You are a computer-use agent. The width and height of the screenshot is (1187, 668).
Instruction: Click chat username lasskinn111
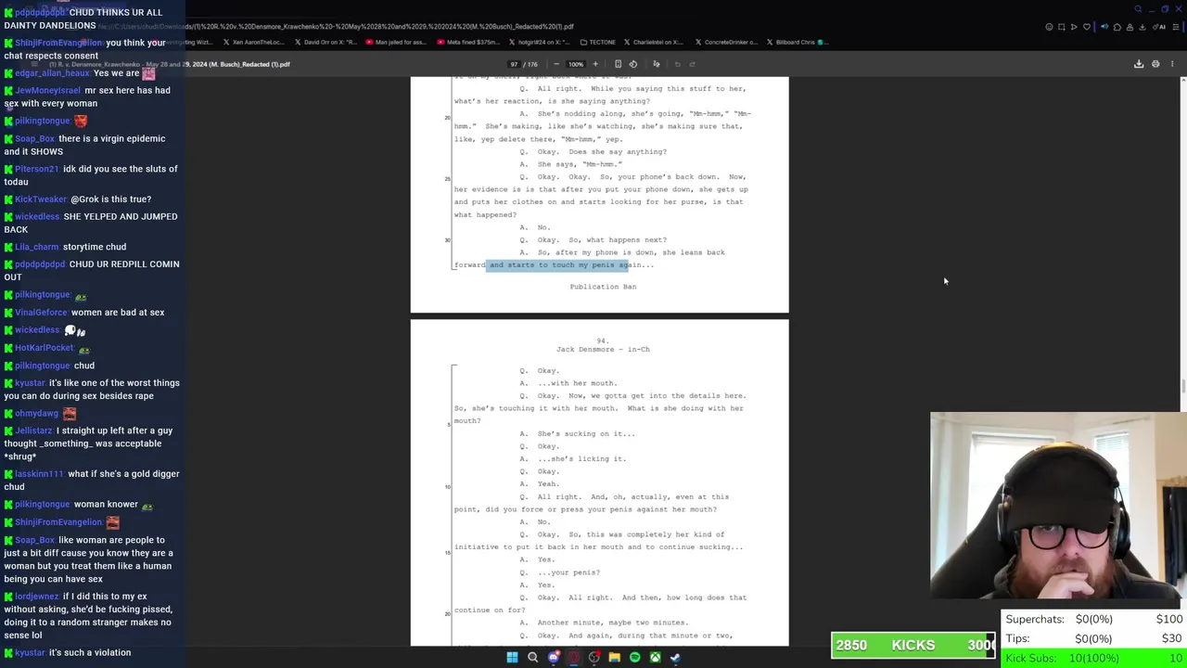(x=39, y=474)
